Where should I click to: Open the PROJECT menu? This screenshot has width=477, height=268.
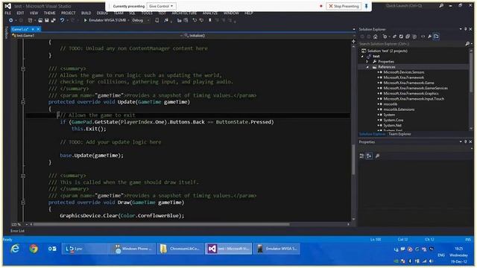coord(68,13)
